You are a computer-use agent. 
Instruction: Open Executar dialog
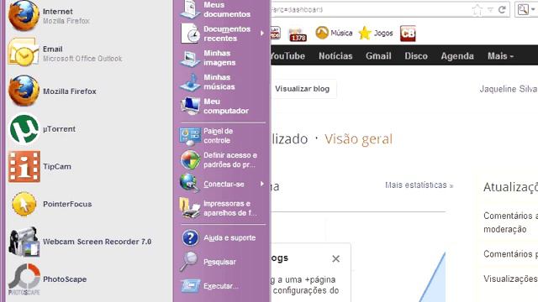point(222,286)
